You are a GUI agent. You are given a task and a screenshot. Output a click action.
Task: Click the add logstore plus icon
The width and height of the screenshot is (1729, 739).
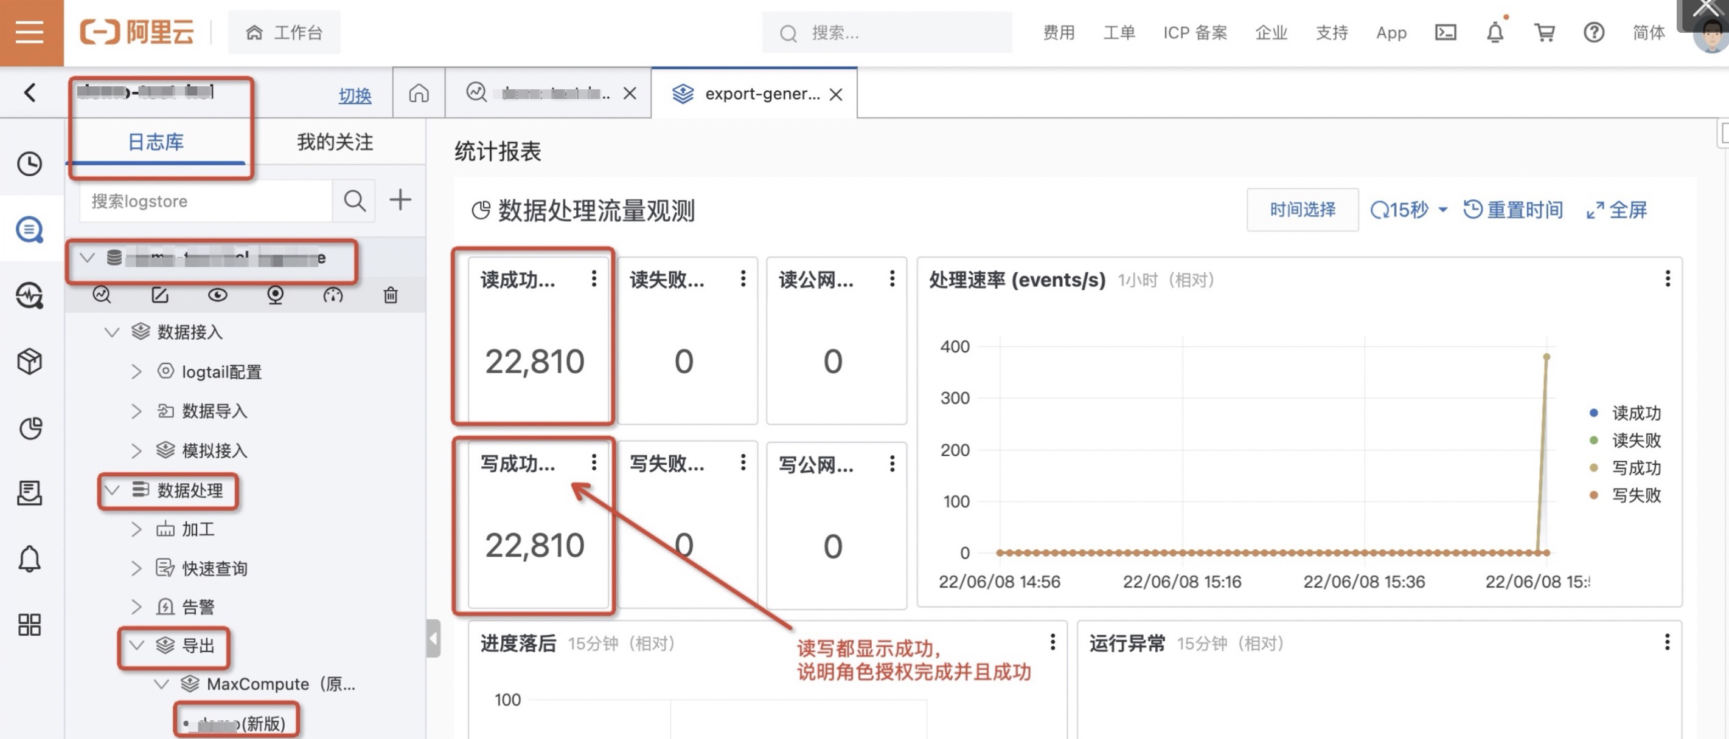(x=400, y=200)
